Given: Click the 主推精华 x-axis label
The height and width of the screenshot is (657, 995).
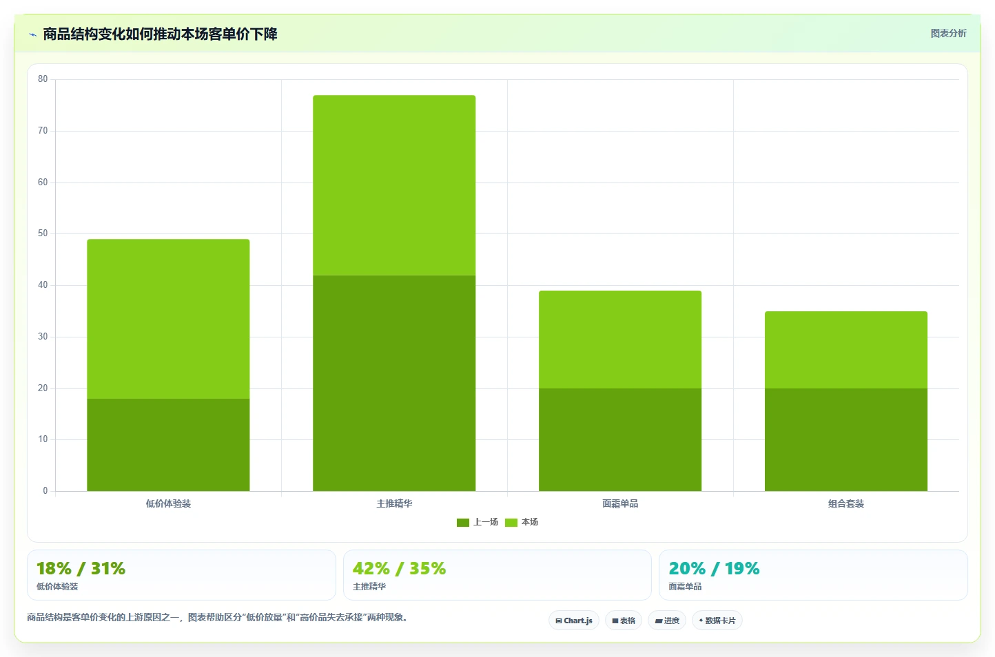Looking at the screenshot, I should pyautogui.click(x=394, y=503).
